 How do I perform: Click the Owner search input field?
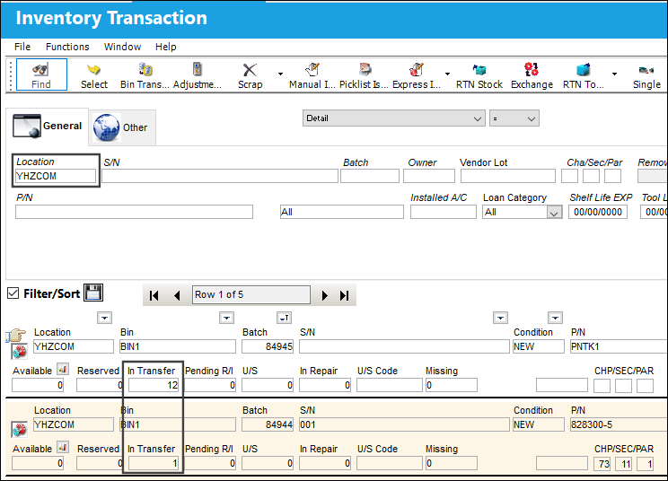[x=429, y=176]
